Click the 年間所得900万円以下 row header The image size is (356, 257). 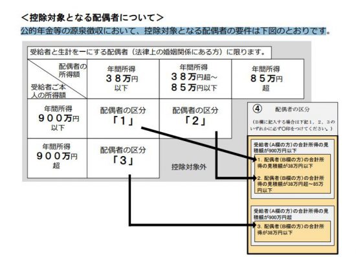click(x=57, y=118)
